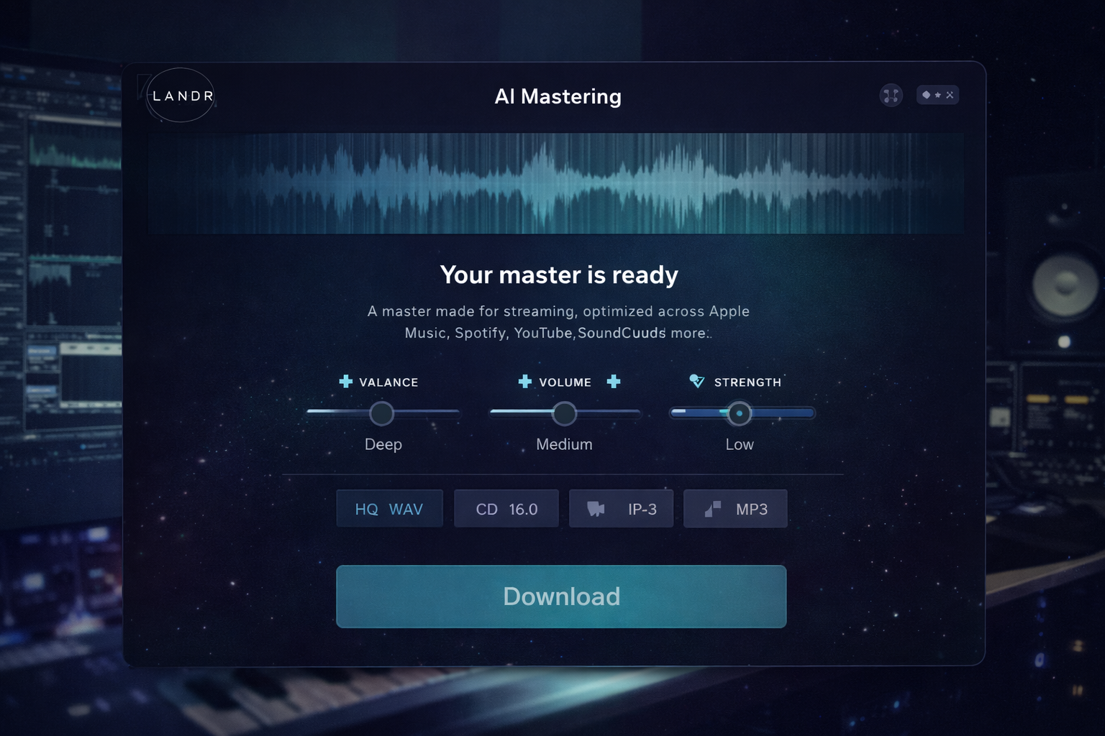Click the star icon in top-right pill
This screenshot has width=1105, height=736.
[x=937, y=95]
